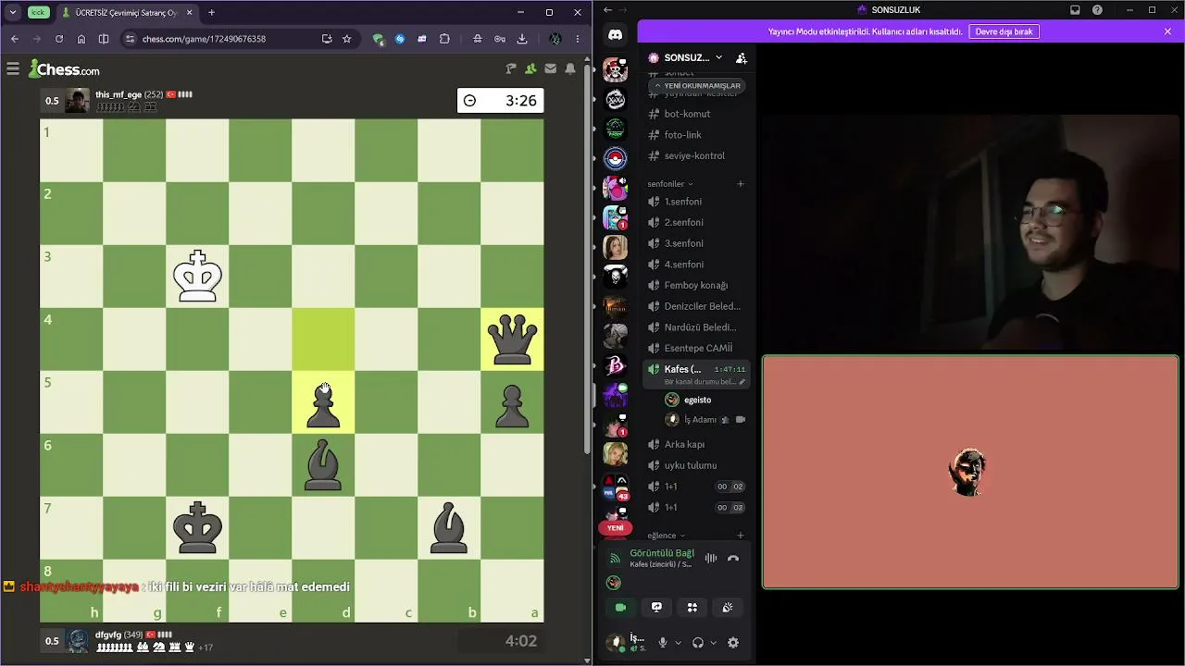This screenshot has height=666, width=1185.
Task: Open the Chess.com hamburger menu
Action: point(12,68)
